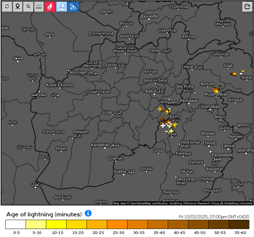Toggle the light blue lightning ground layer
The image size is (254, 237).
61,6
